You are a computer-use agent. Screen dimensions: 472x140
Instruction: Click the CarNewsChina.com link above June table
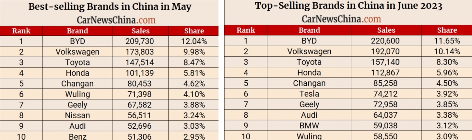point(341,19)
